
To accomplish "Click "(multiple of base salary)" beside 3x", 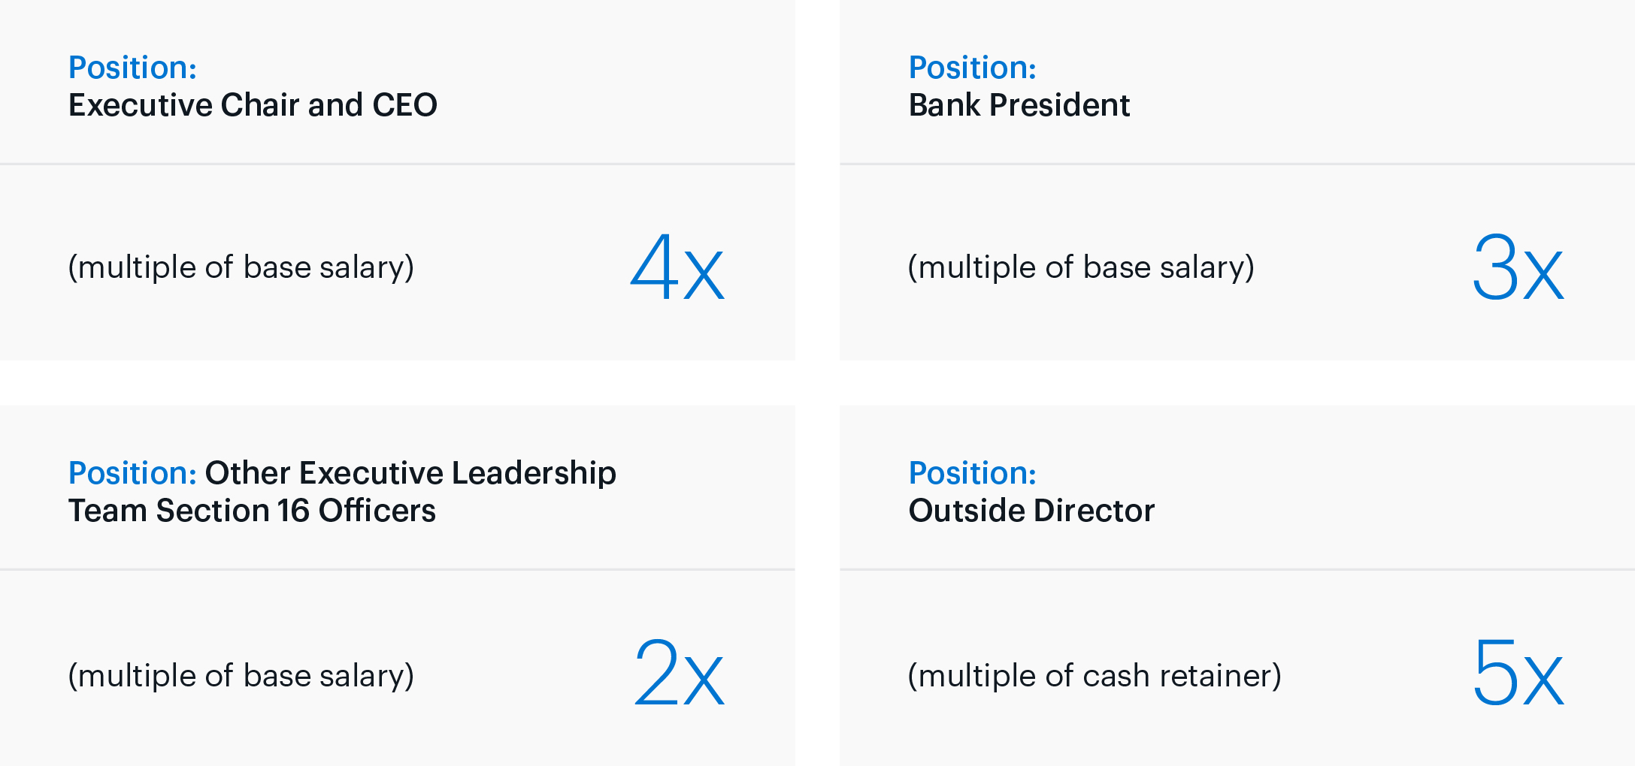I will [1081, 267].
